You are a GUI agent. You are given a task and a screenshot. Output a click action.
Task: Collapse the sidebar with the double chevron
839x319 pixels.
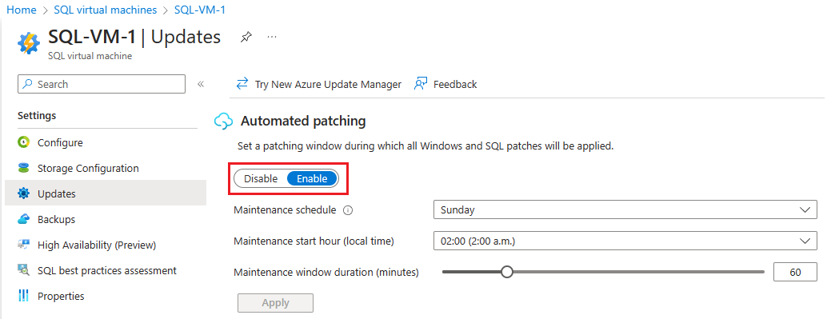(x=201, y=84)
